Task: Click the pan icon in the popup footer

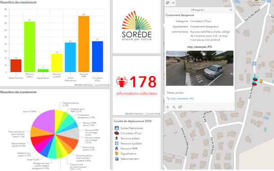Action: [168, 107]
